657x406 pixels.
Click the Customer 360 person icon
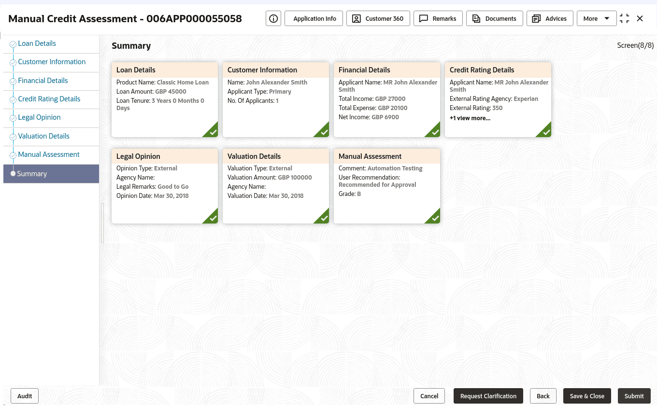tap(357, 18)
